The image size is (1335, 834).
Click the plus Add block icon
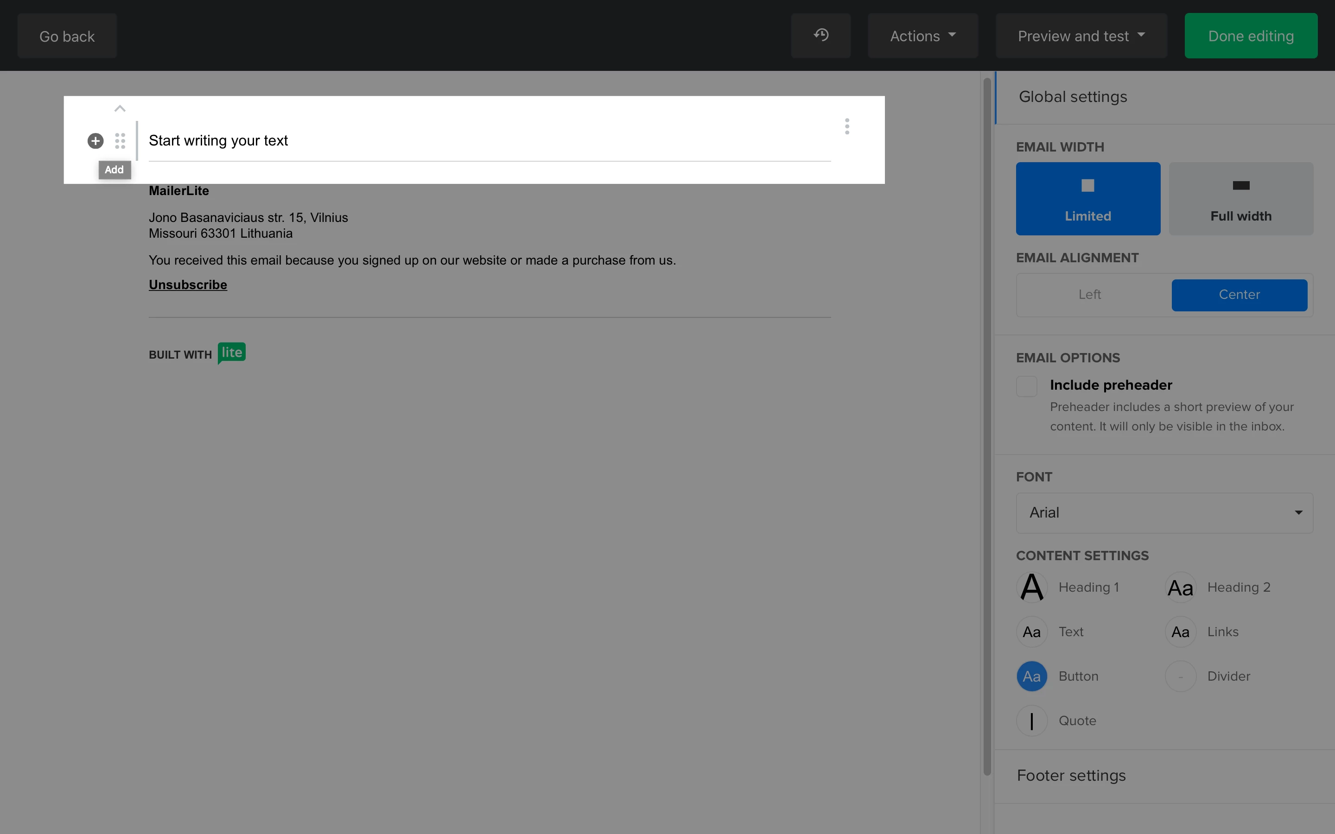point(95,141)
